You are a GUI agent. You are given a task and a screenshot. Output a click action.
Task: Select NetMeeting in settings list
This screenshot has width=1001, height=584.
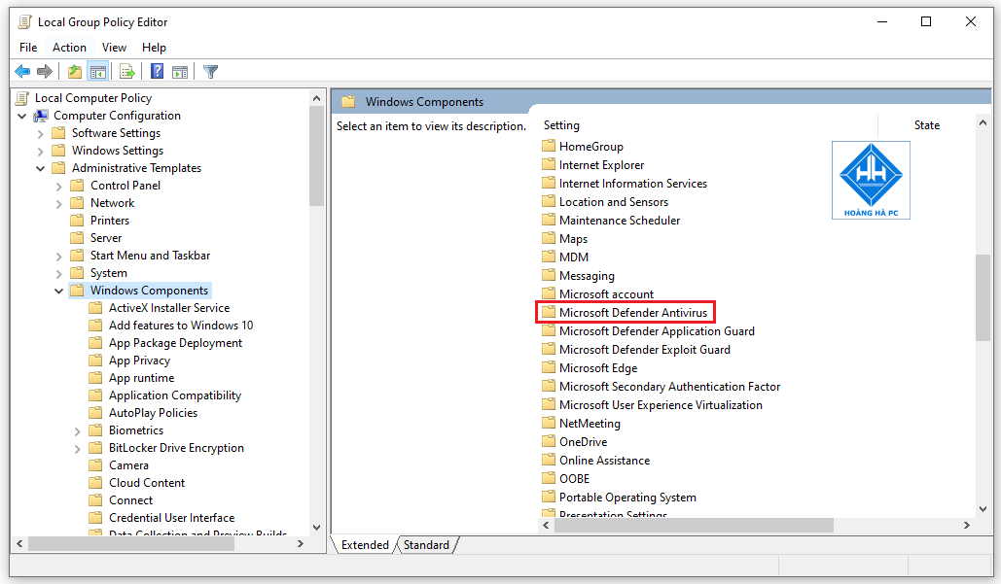coord(590,424)
